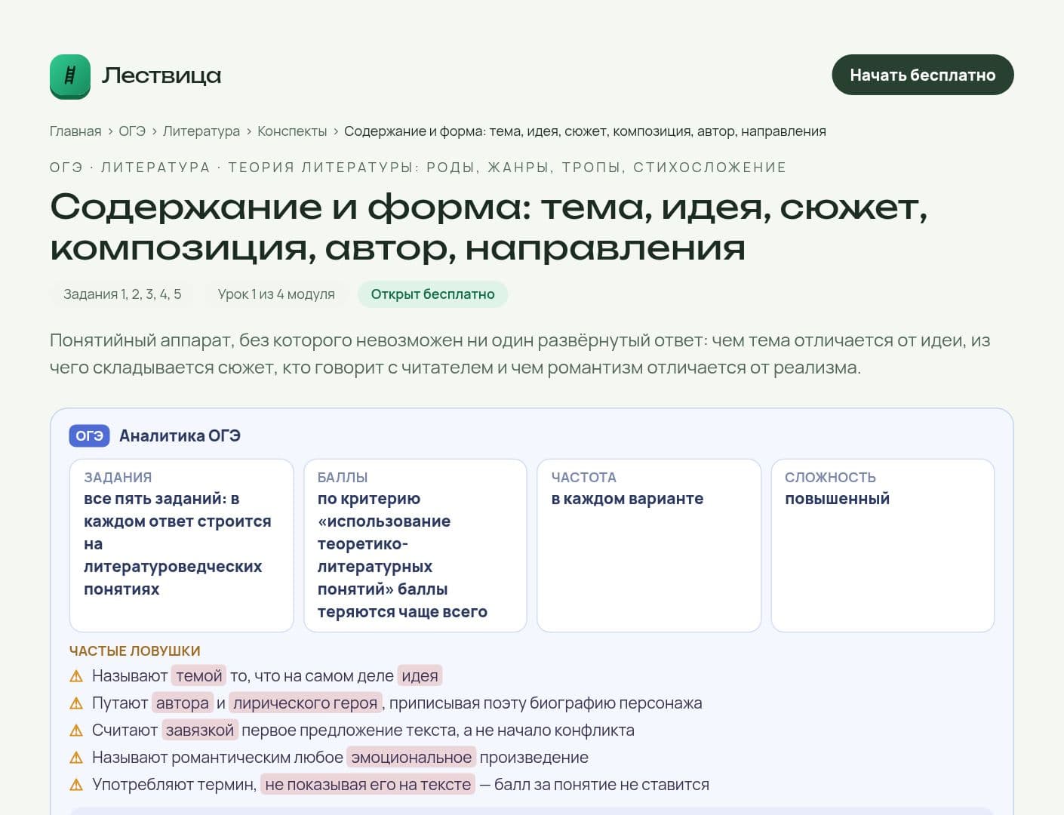
Task: Click the Начать бесплатно button
Action: pos(922,75)
